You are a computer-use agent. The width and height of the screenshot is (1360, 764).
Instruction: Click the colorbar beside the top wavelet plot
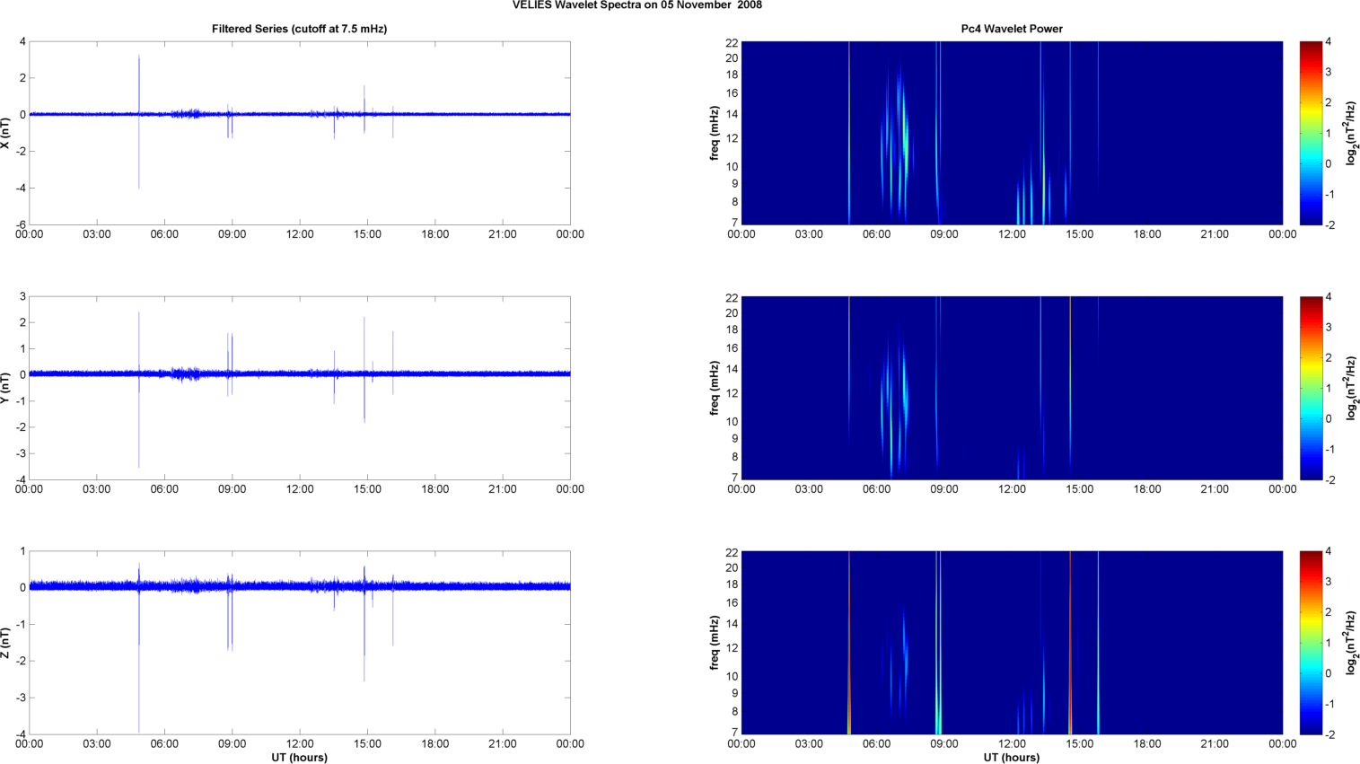(x=1311, y=133)
